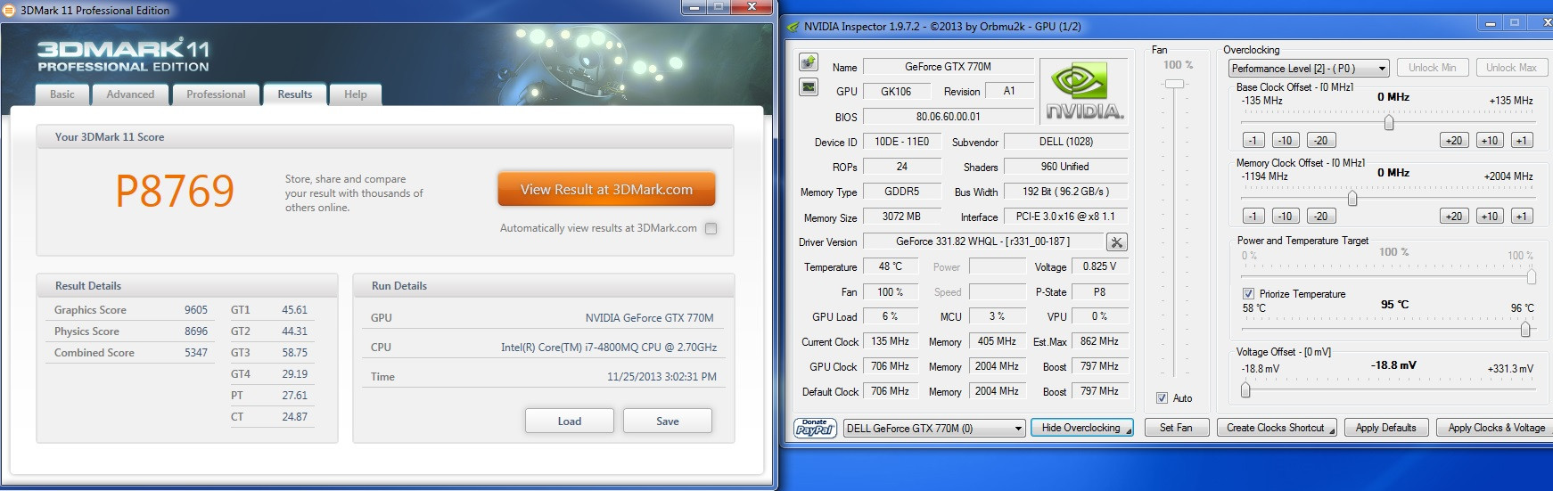1553x491 pixels.
Task: Minimize the 3DMark 11 window
Action: [x=694, y=7]
